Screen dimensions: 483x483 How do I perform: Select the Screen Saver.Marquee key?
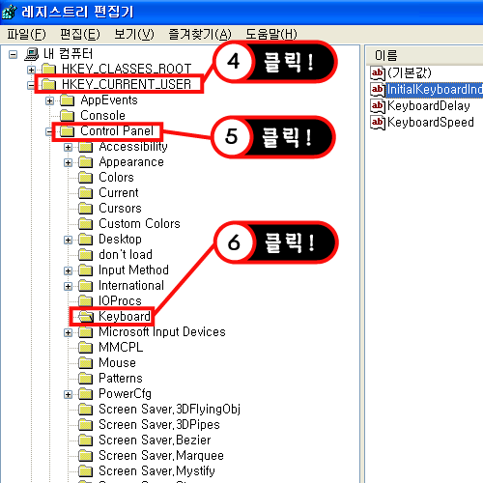coord(161,456)
